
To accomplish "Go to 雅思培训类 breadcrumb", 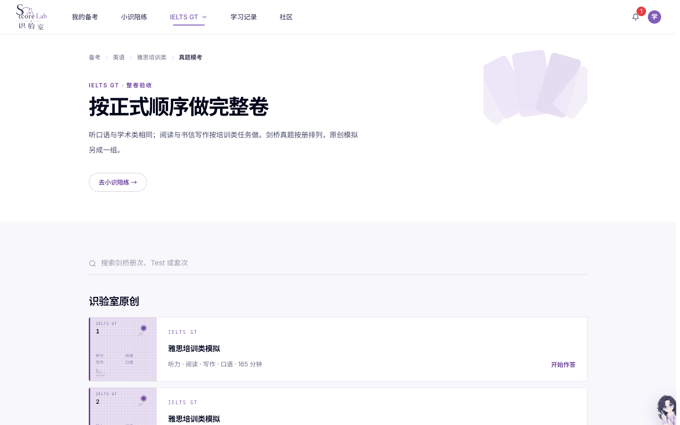I will coord(152,58).
